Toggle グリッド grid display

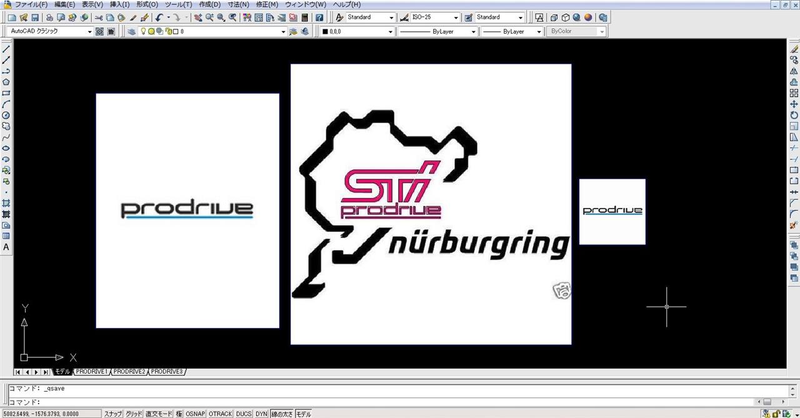click(x=134, y=414)
